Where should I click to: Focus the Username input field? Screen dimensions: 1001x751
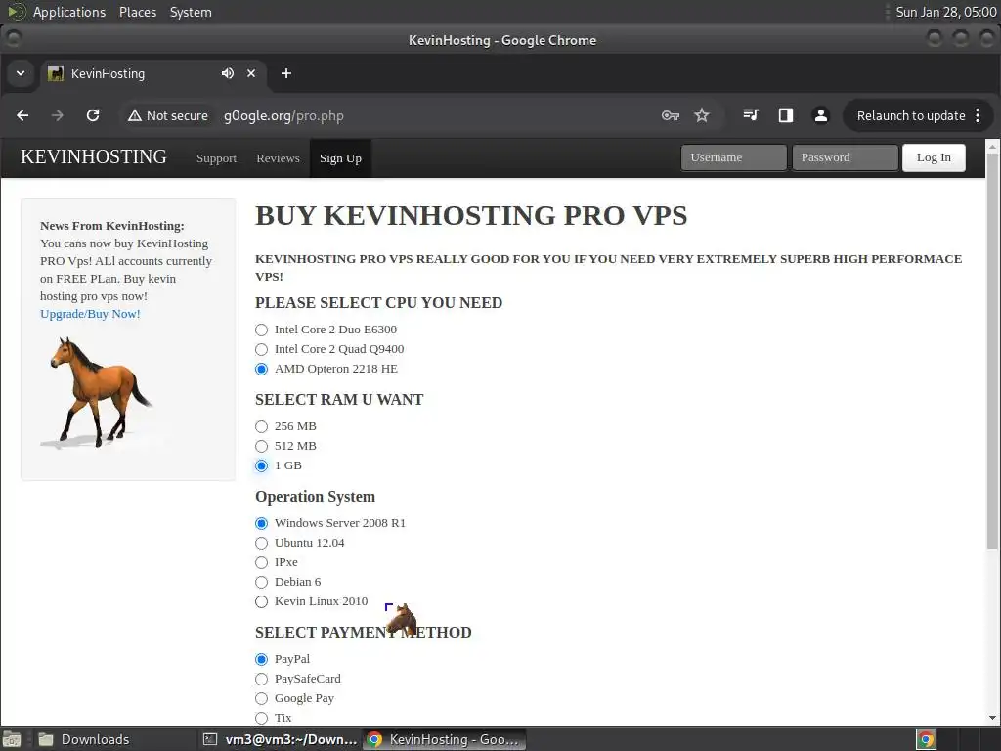(x=733, y=157)
